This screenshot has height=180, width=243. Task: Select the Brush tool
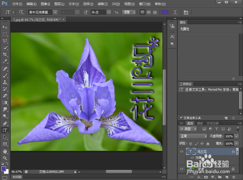click(x=5, y=75)
